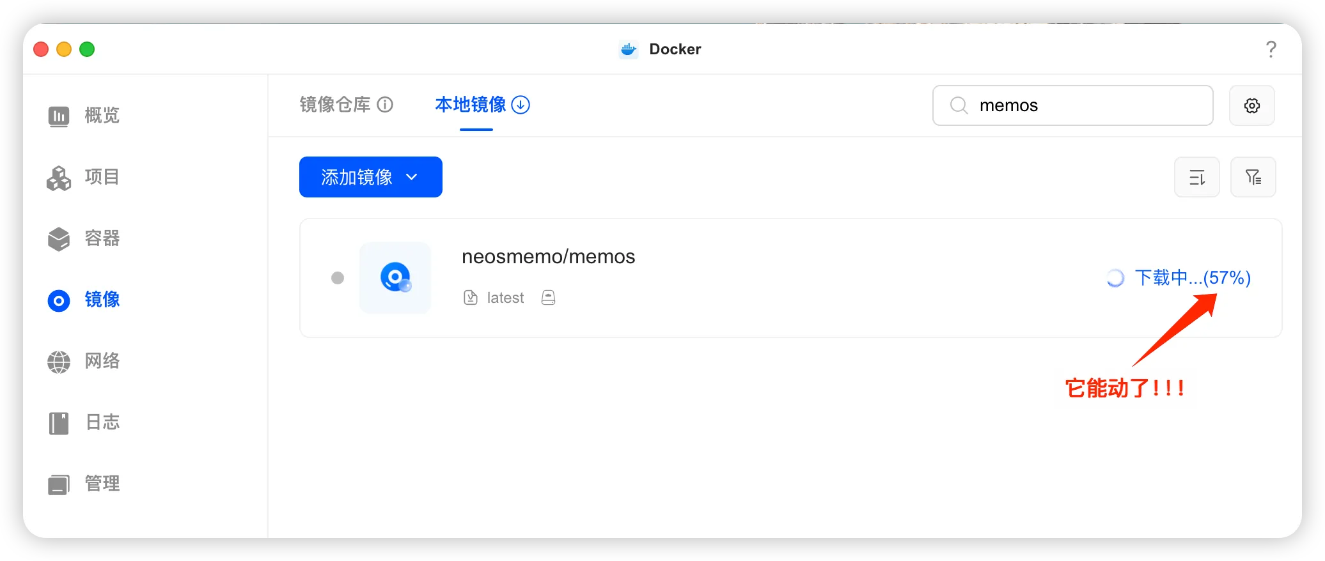Screen dimensions: 1325x561
Task: Maximize the Docker window with green button
Action: point(87,49)
